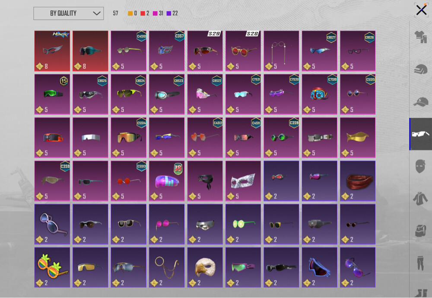Viewport: 432px width, 298px height.
Task: Open the pants category in sidebar
Action: pyautogui.click(x=420, y=263)
